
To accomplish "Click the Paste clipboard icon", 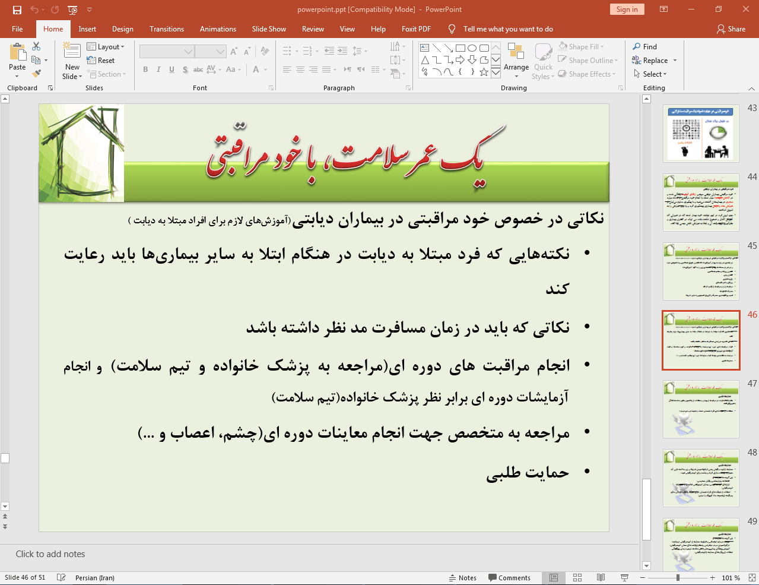I will (17, 52).
